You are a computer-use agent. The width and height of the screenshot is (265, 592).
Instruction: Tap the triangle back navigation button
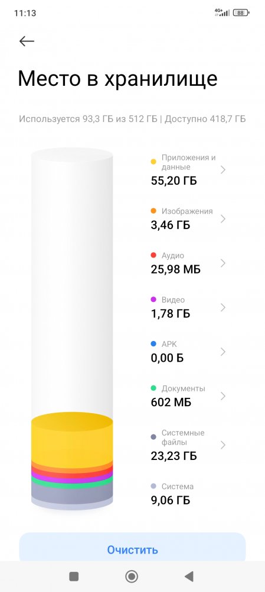(189, 576)
